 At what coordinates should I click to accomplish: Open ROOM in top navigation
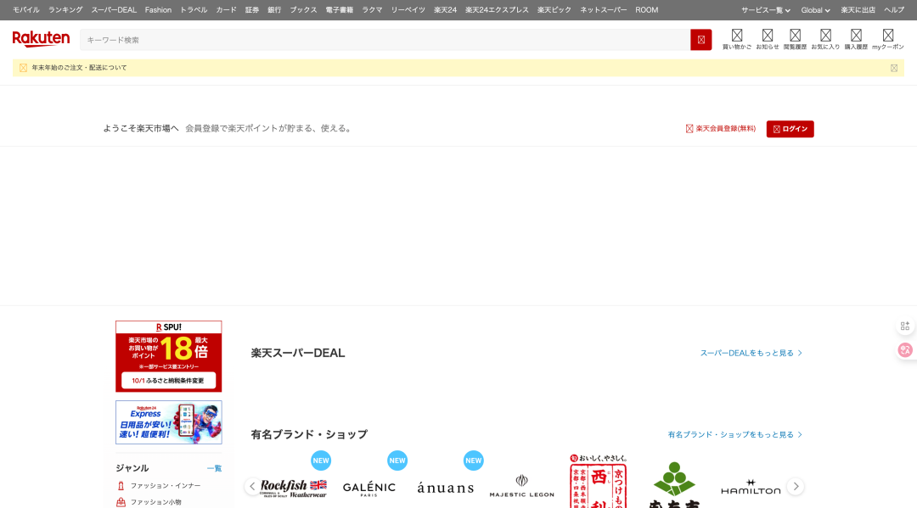[646, 10]
